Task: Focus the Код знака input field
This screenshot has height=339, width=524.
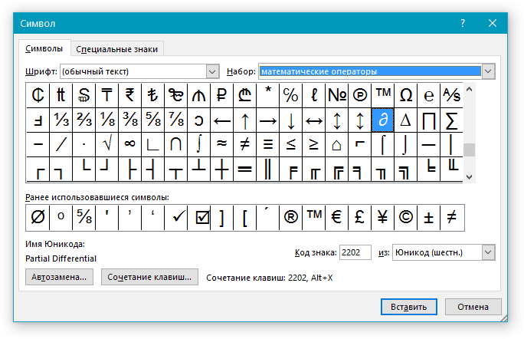Action: coord(355,252)
